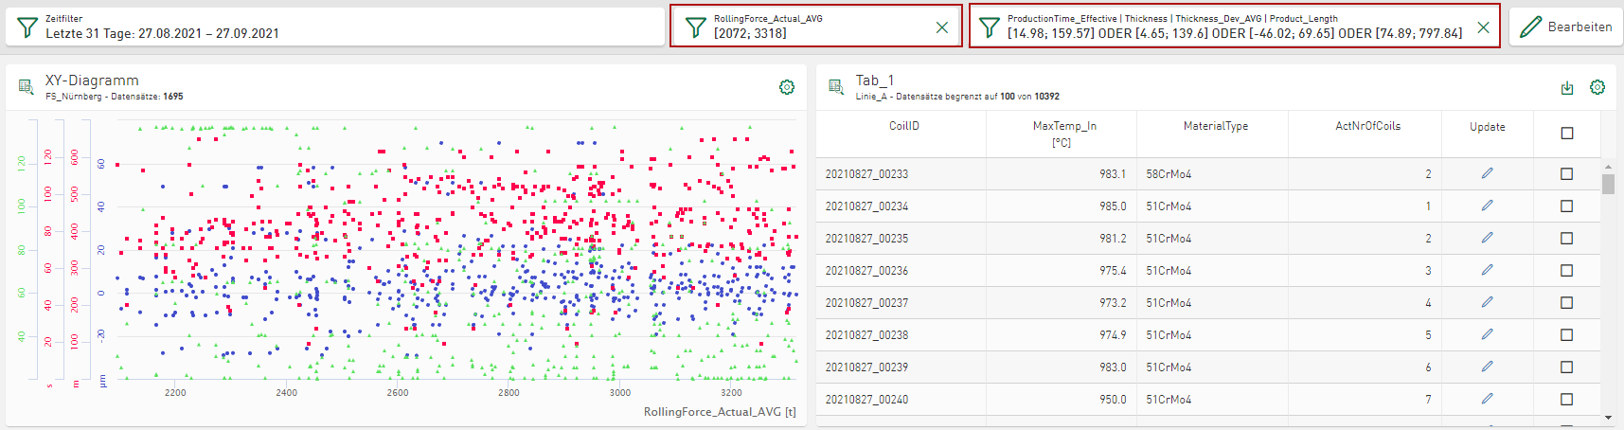Image resolution: width=1624 pixels, height=430 pixels.
Task: Click the XY-Diagramm panel type icon
Action: click(x=26, y=87)
